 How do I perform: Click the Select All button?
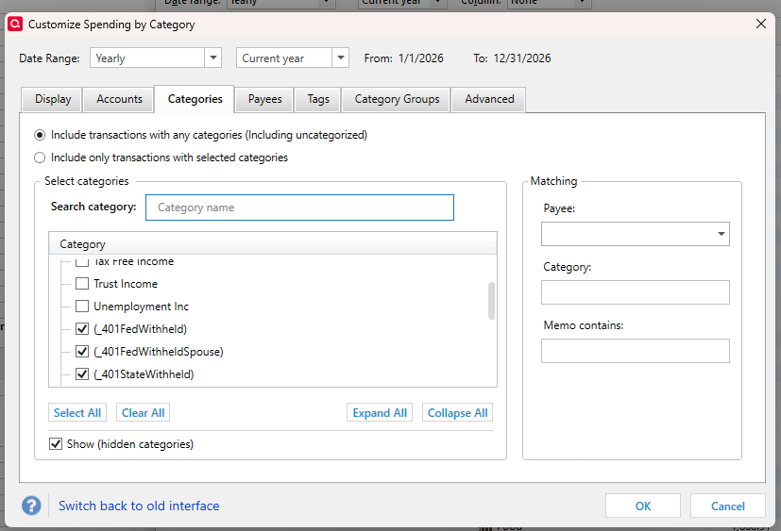click(77, 413)
